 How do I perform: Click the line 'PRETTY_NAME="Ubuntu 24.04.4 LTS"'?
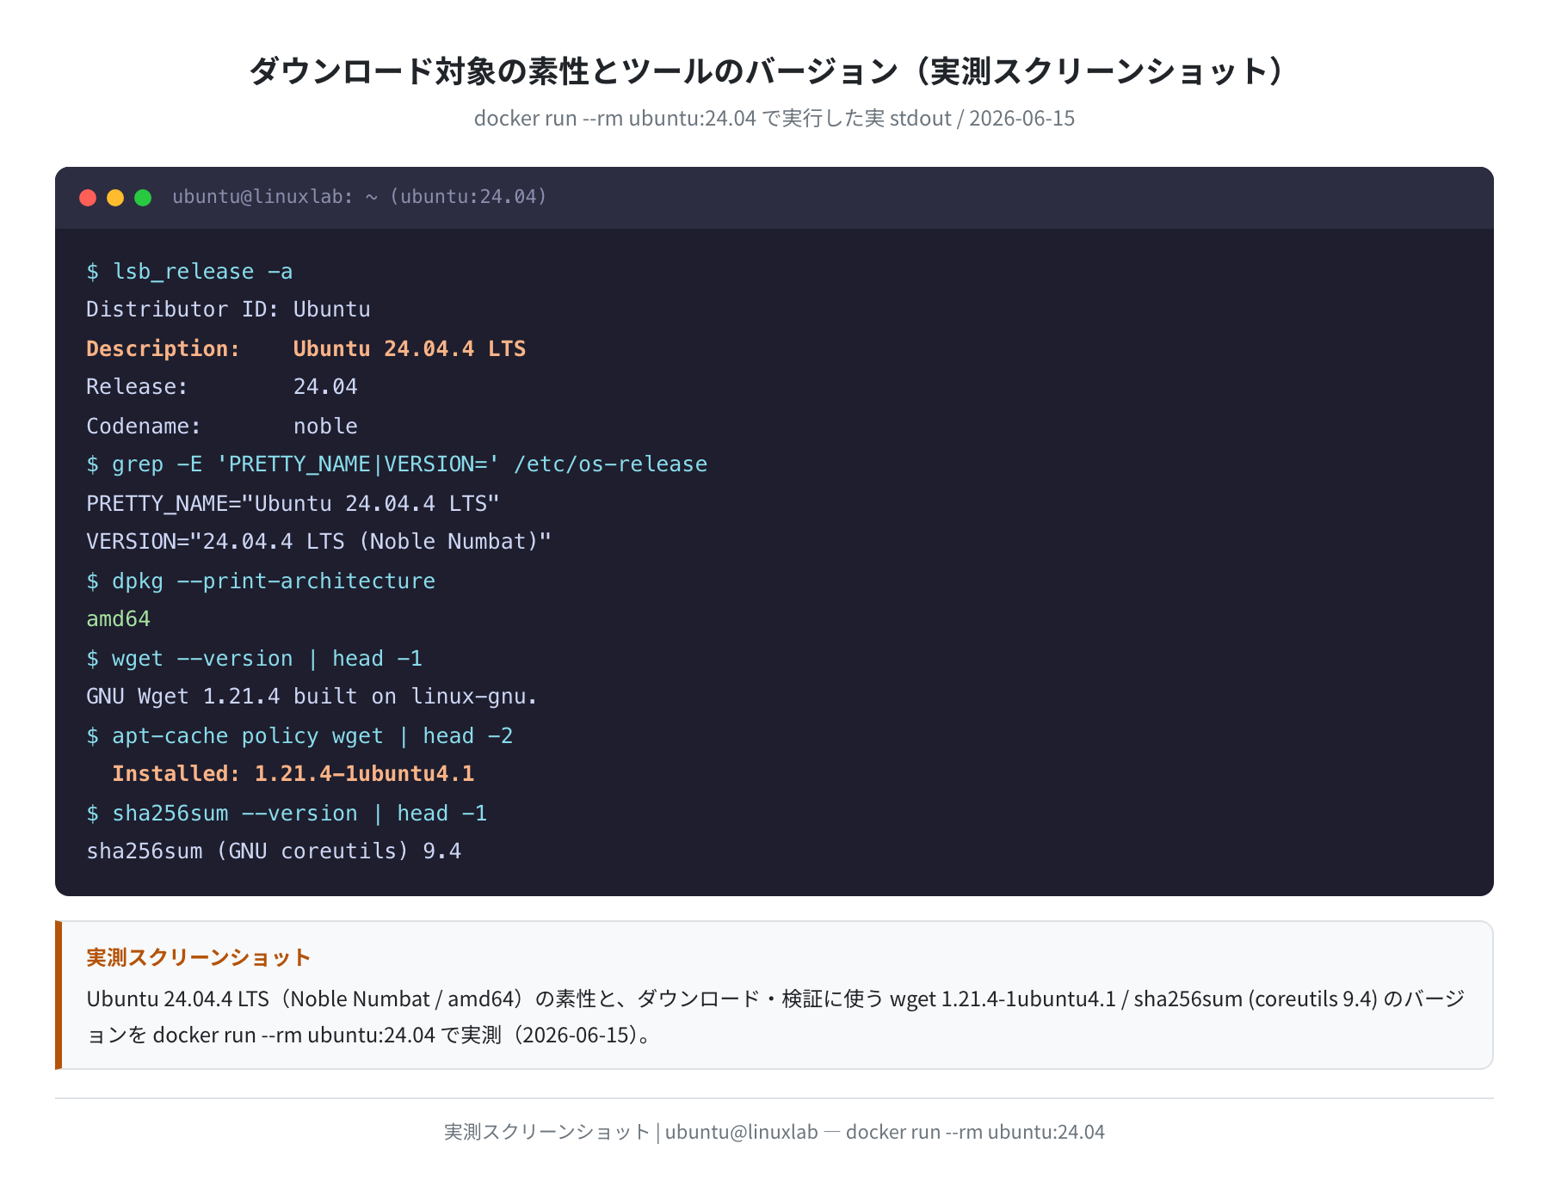click(x=293, y=503)
